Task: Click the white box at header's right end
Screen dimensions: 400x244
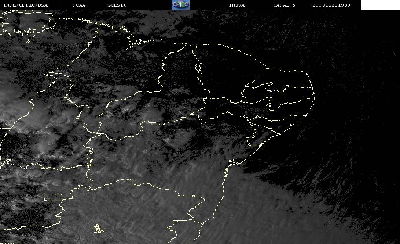Action: (x=381, y=5)
